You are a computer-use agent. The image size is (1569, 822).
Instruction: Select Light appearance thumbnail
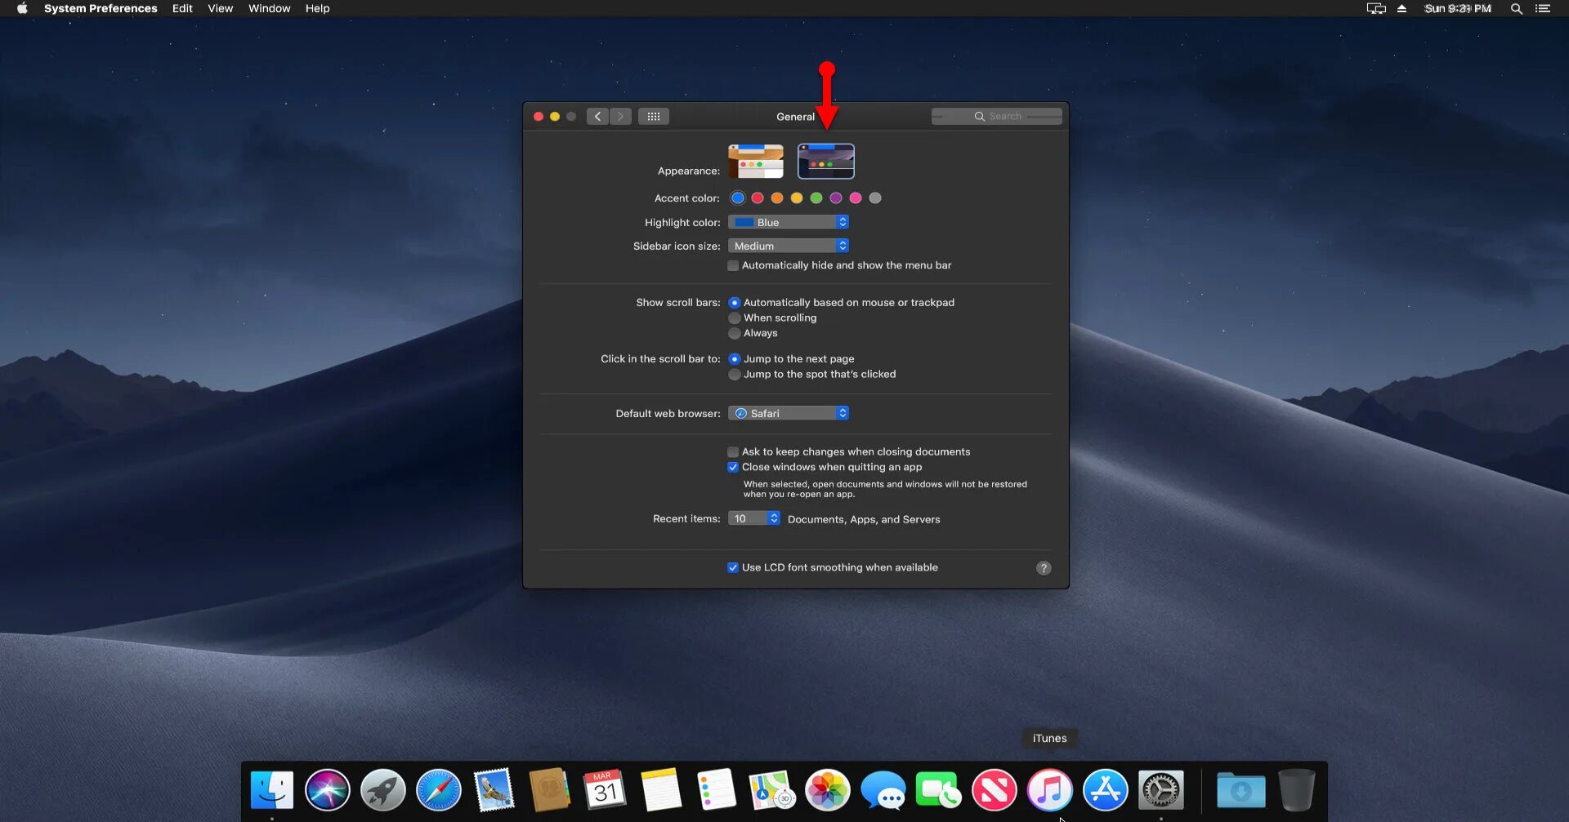756,162
